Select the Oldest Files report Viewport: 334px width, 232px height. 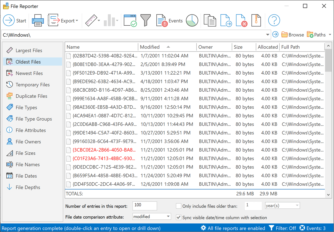click(x=33, y=62)
